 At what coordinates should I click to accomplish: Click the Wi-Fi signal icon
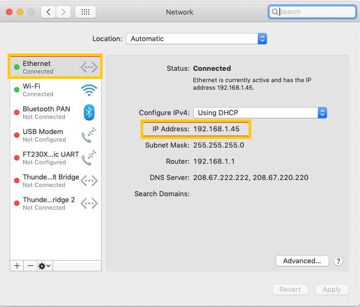(89, 90)
